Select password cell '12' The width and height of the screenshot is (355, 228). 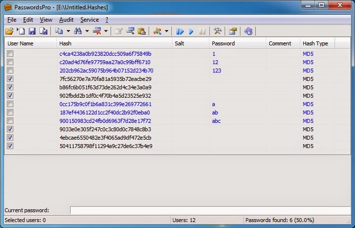pos(215,62)
